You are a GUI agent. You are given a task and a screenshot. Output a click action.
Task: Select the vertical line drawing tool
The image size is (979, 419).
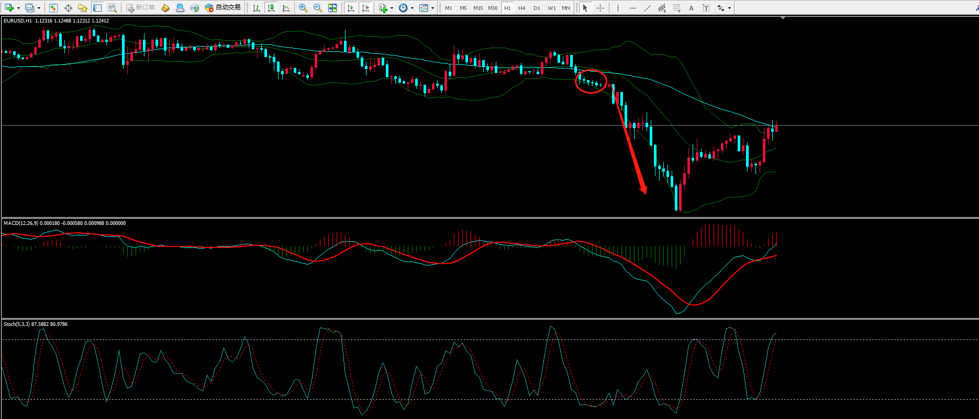pos(618,8)
